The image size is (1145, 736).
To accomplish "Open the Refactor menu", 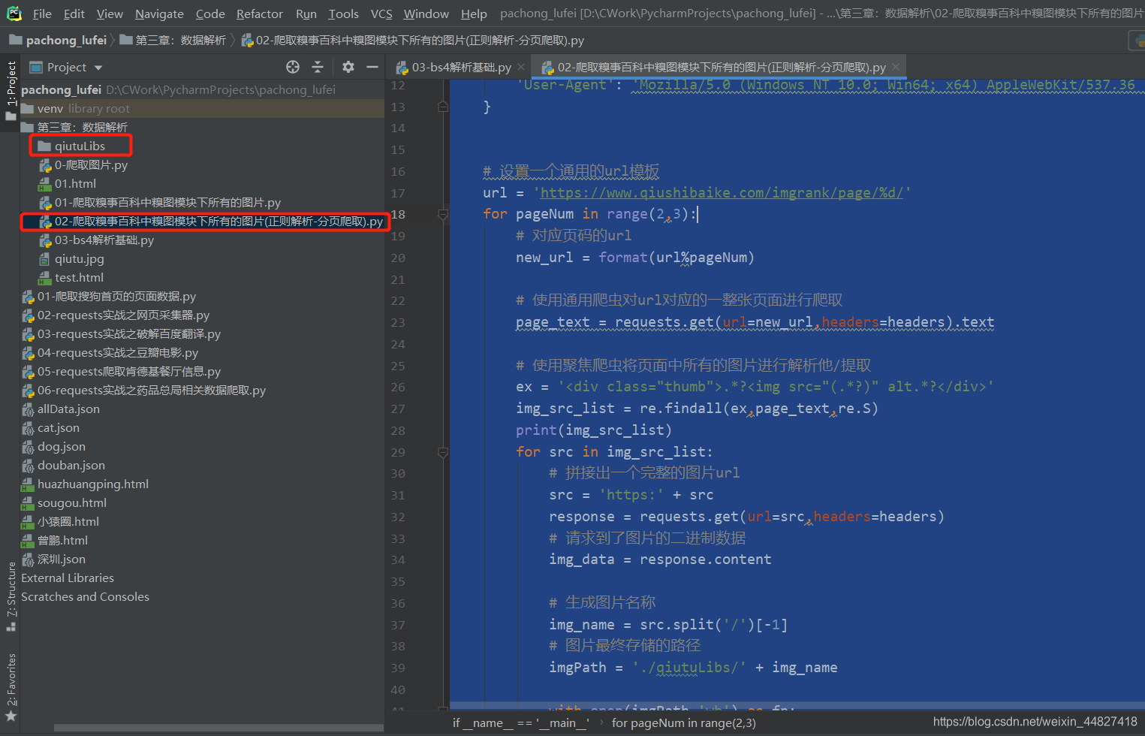I will point(260,14).
